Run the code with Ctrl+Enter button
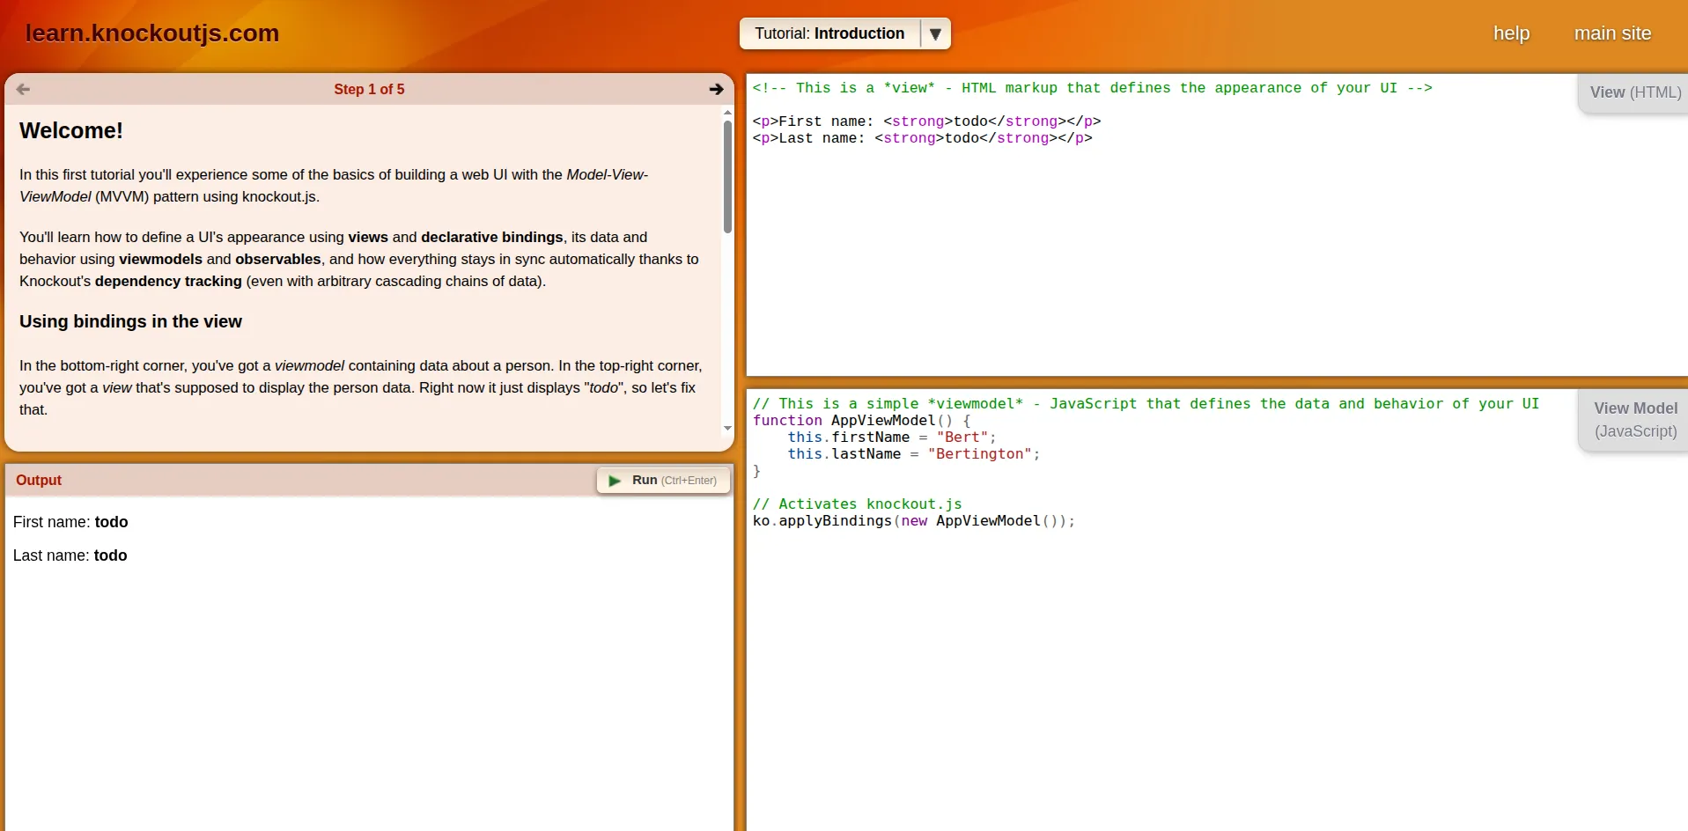This screenshot has height=831, width=1688. point(662,481)
